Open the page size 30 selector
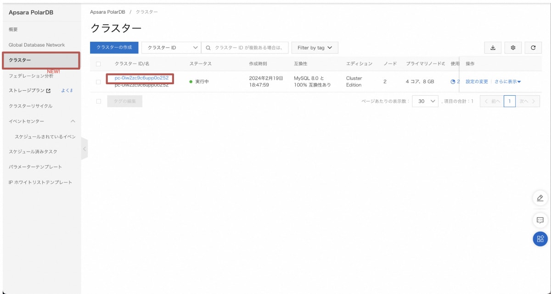The width and height of the screenshot is (551, 294). [x=425, y=100]
